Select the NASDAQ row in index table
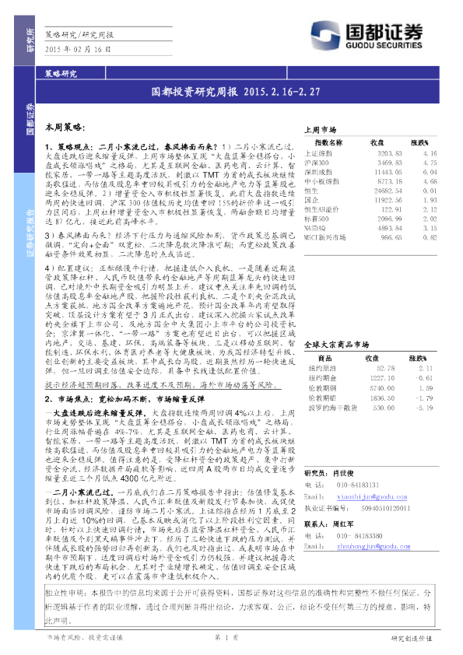 tap(370, 228)
